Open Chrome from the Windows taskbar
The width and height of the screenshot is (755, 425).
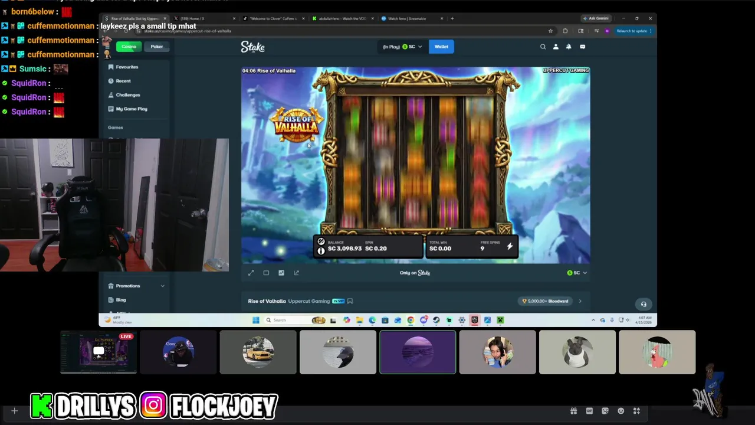[411, 320]
